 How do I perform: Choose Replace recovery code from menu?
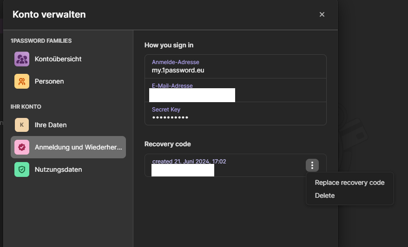(349, 182)
